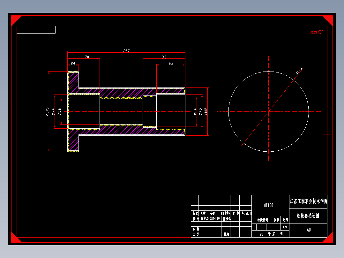Image resolution: width=344 pixels, height=258 pixels.
Task: Select the 2014.10 date cell
Action: (x=215, y=219)
